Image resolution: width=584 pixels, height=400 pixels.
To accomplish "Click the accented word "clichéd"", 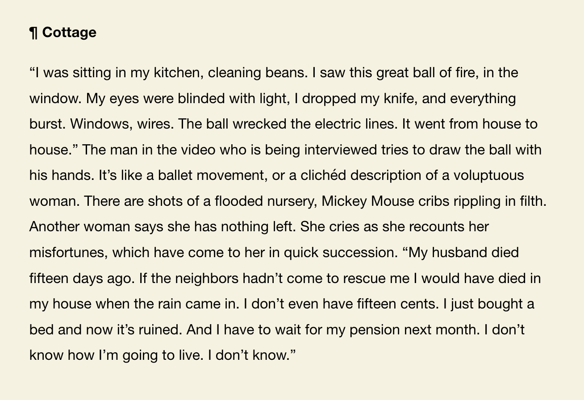I will pos(323,175).
